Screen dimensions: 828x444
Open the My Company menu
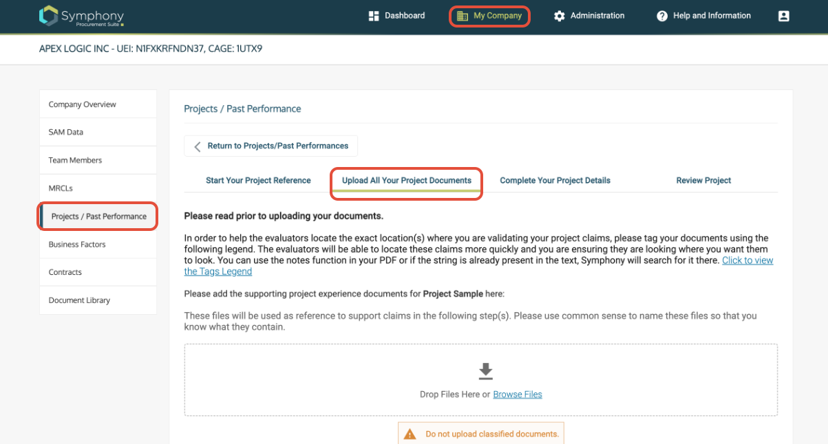[489, 16]
